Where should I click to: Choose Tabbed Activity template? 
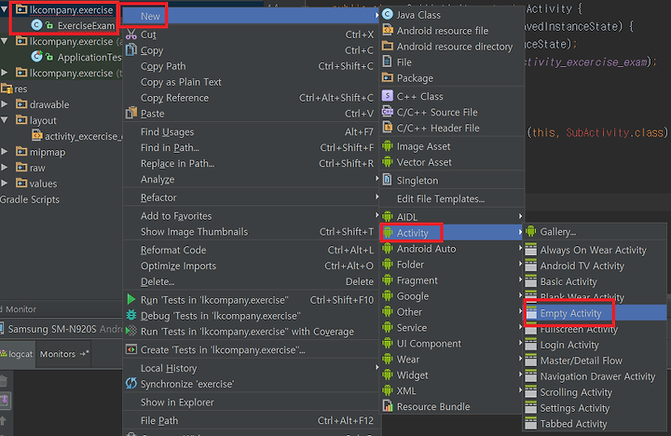pyautogui.click(x=595, y=424)
